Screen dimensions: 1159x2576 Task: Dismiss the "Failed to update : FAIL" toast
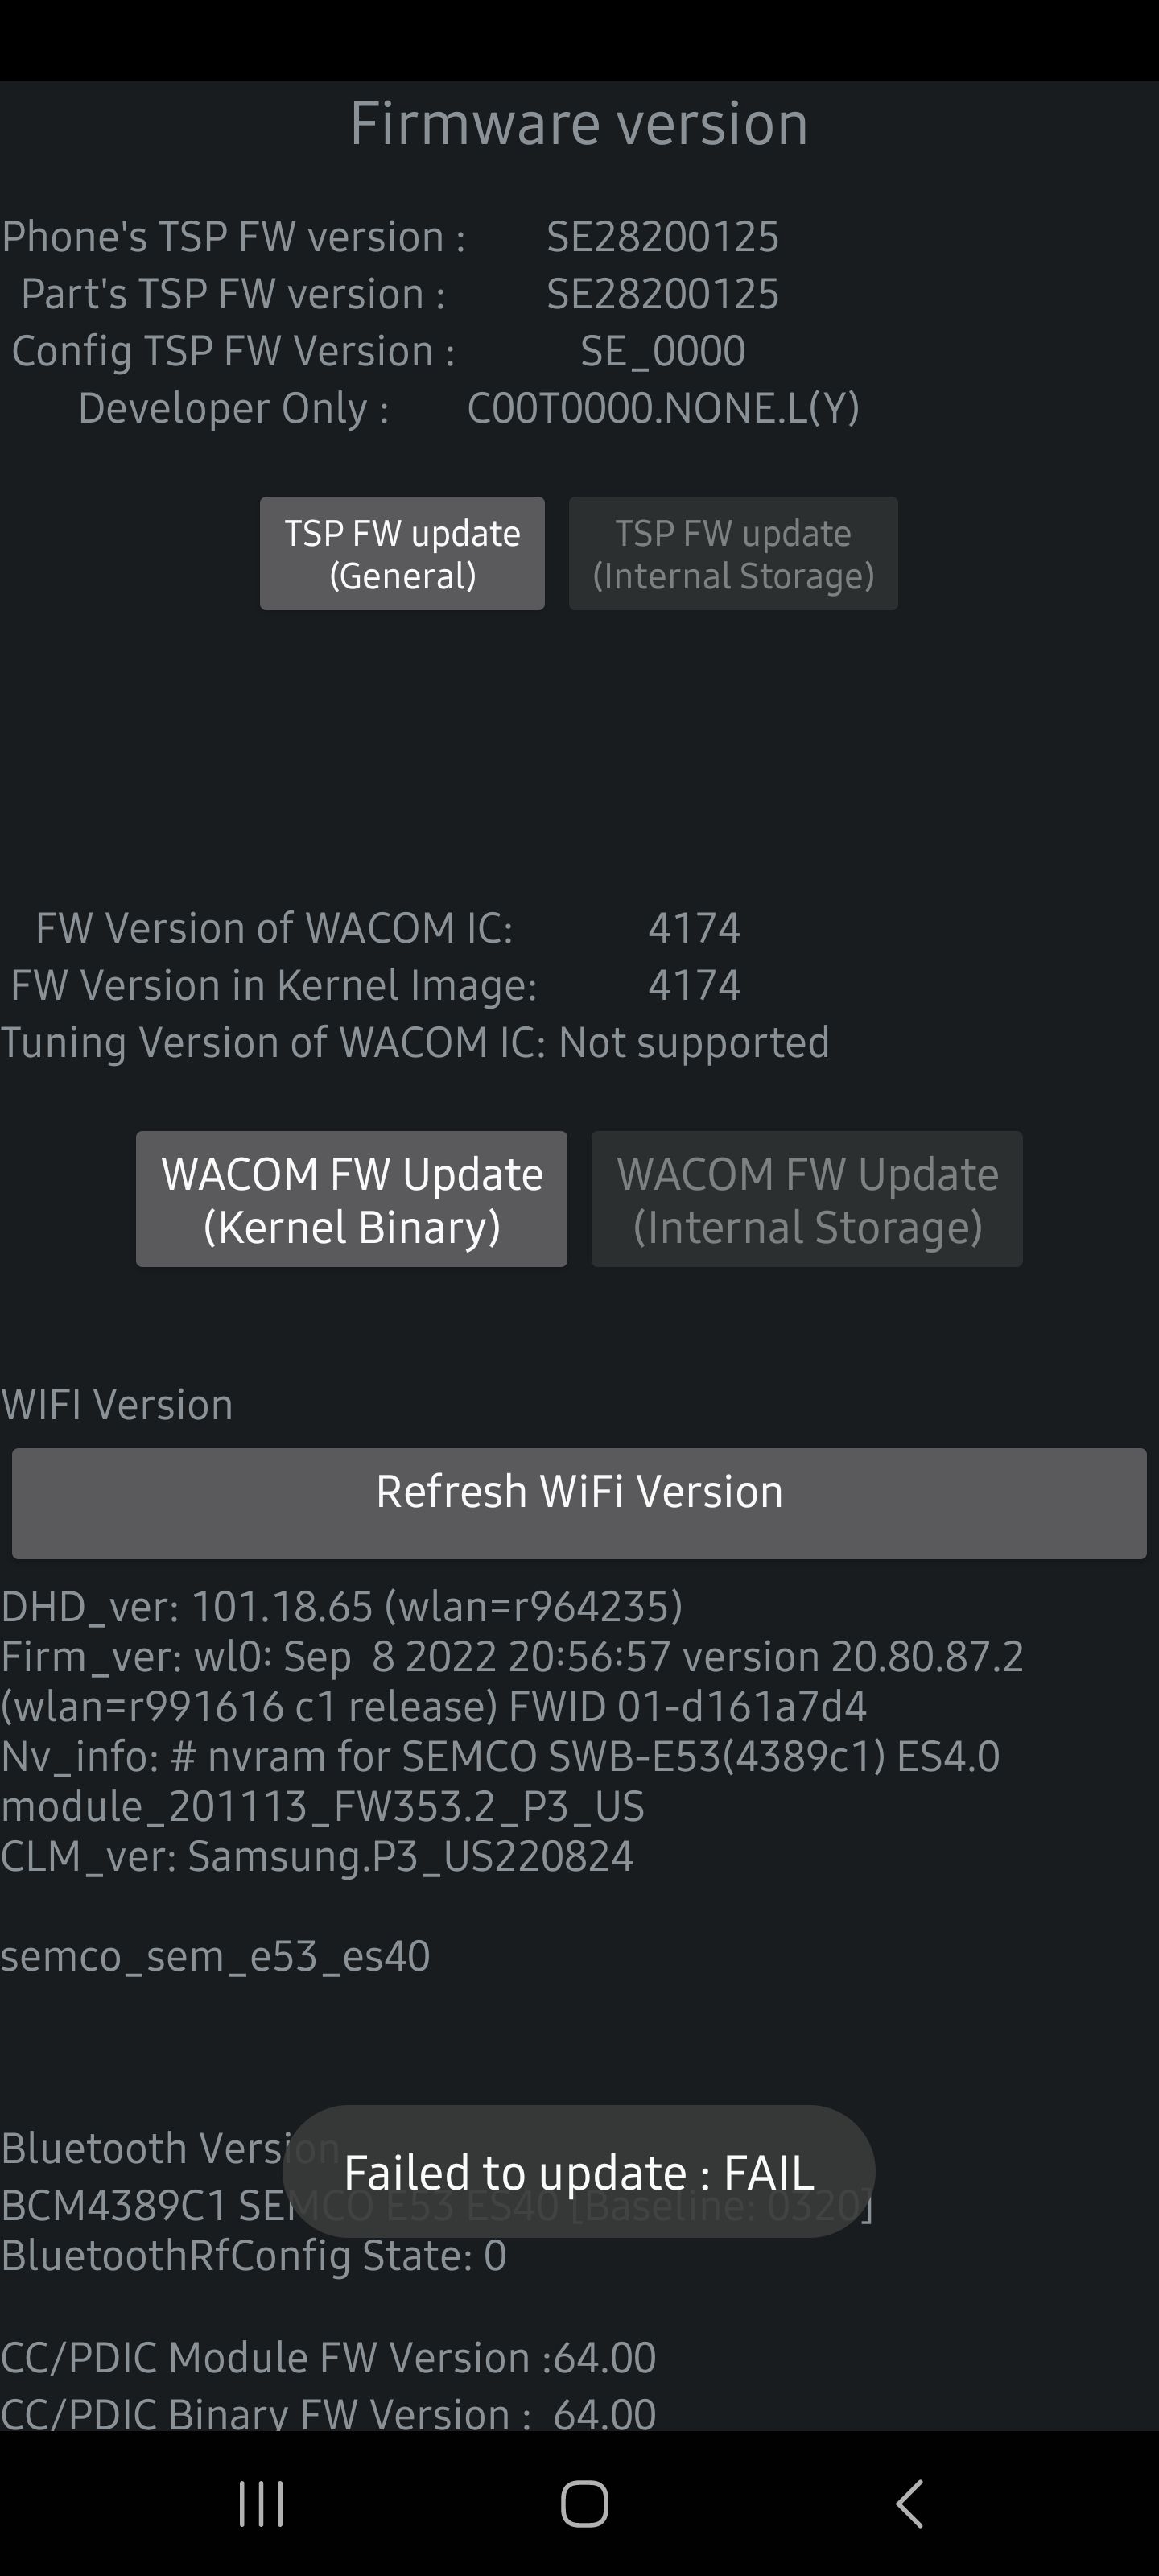point(579,2172)
